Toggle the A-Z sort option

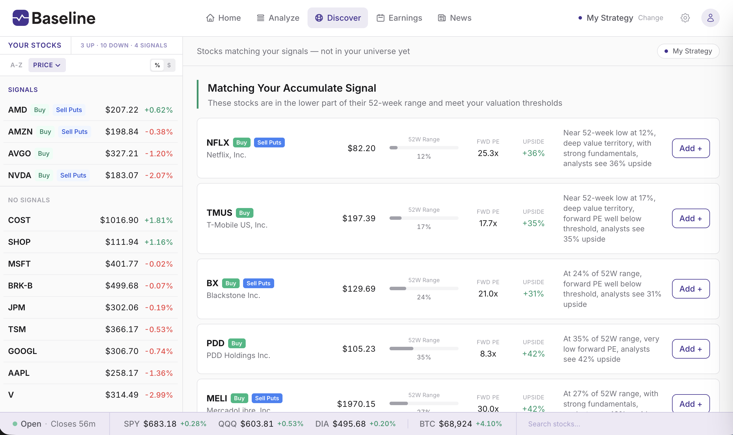(x=16, y=65)
